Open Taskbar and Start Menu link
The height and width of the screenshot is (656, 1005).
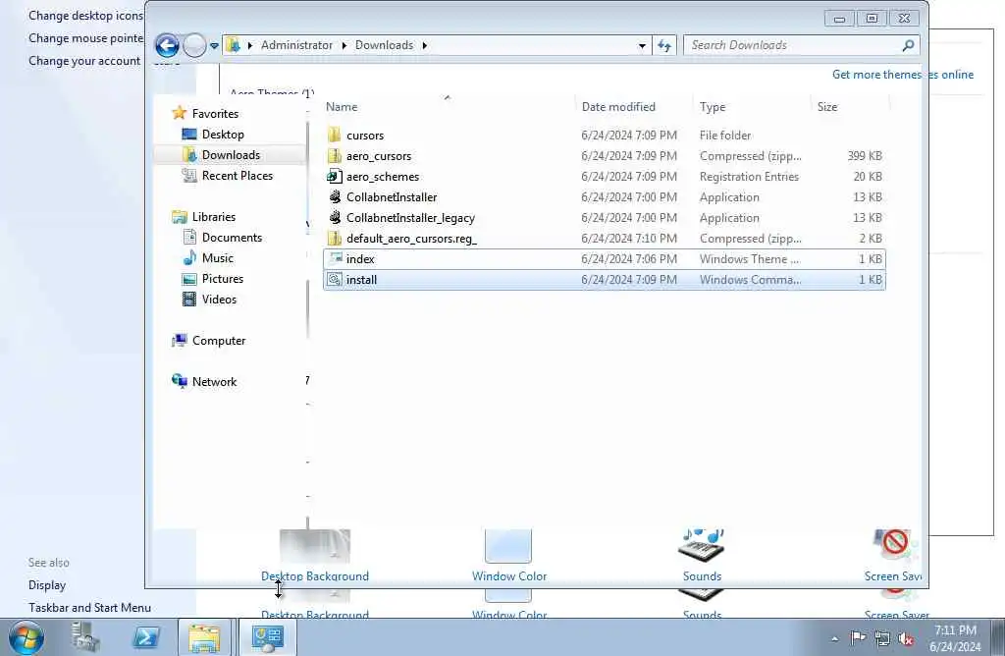[x=89, y=607]
